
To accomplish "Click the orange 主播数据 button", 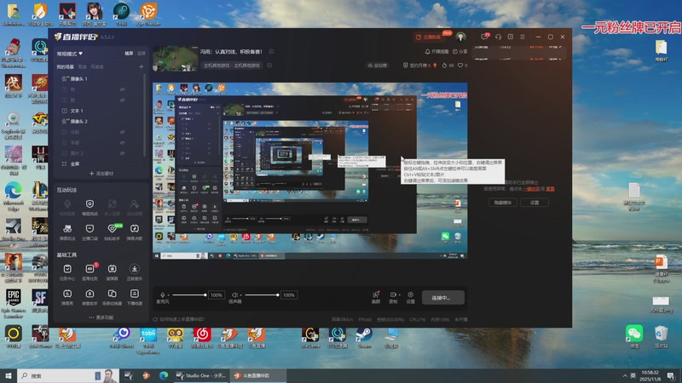I will tap(429, 37).
